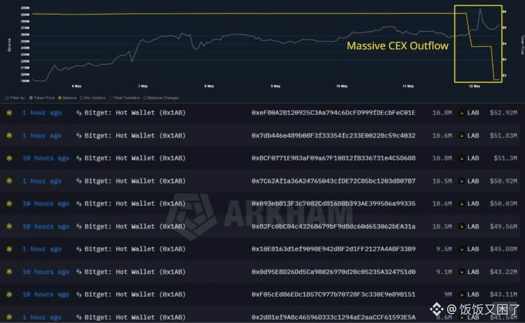Click the Bitget entity icon in the $50.03M row
Image resolution: width=525 pixels, height=323 pixels.
pos(79,204)
